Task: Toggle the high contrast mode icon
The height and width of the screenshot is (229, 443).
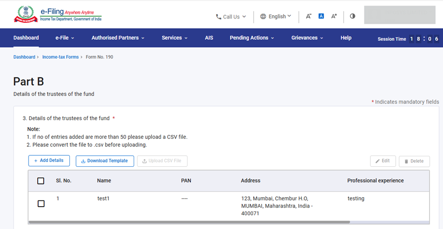Action: pos(353,16)
